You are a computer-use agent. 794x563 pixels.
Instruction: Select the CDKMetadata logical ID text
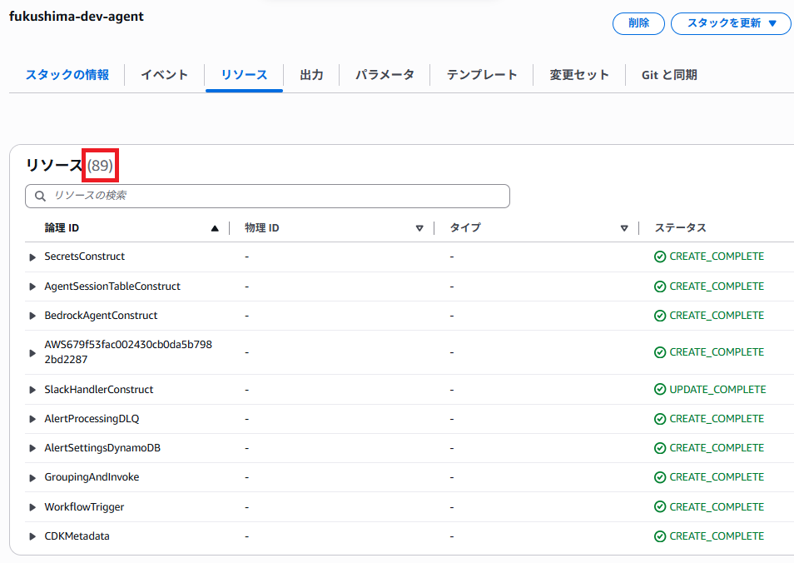tap(77, 536)
